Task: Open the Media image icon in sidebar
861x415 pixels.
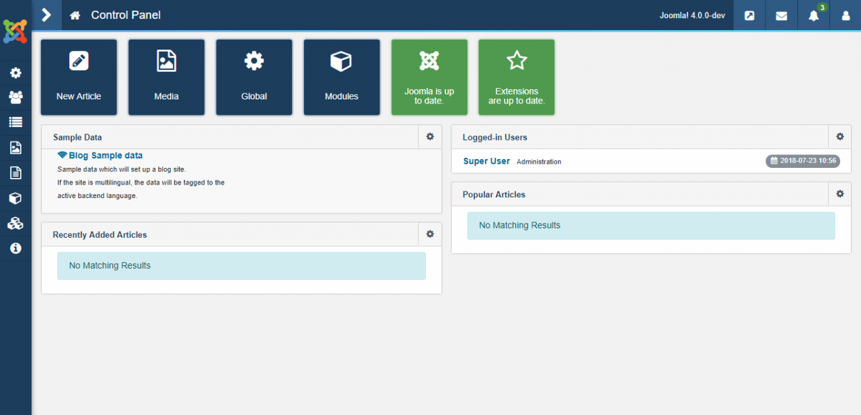Action: click(15, 147)
